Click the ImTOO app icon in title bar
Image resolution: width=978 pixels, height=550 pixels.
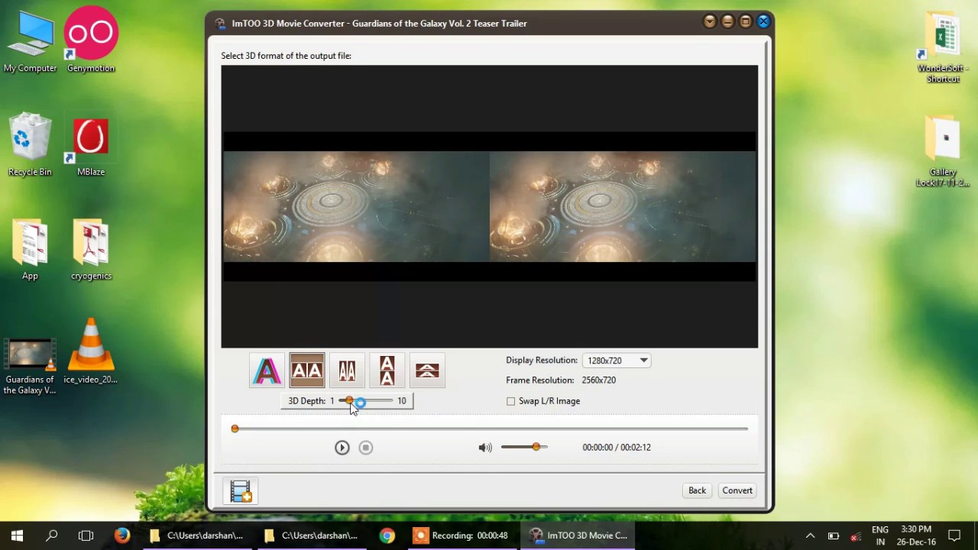pyautogui.click(x=220, y=23)
